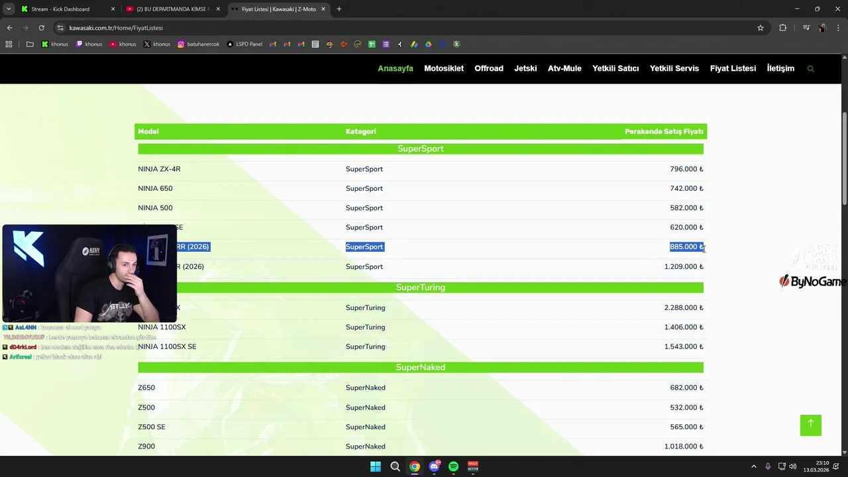Image resolution: width=848 pixels, height=477 pixels.
Task: Open Spotify from the taskbar
Action: tap(453, 466)
